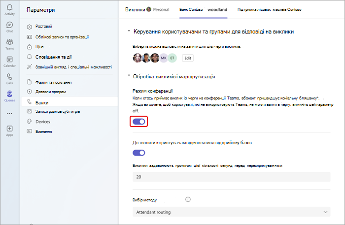Open the Calls phone icon
The image size is (345, 225).
(9, 77)
